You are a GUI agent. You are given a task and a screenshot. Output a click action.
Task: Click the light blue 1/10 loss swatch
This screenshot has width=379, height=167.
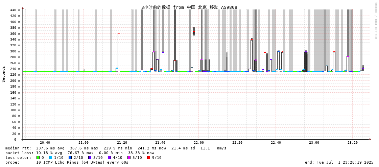(50, 158)
